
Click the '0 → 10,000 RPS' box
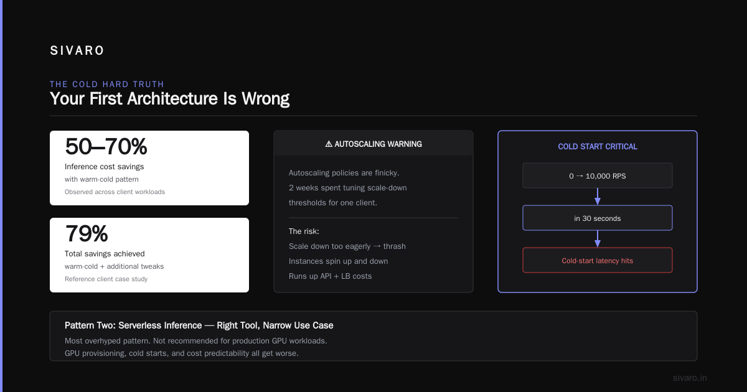tap(598, 175)
